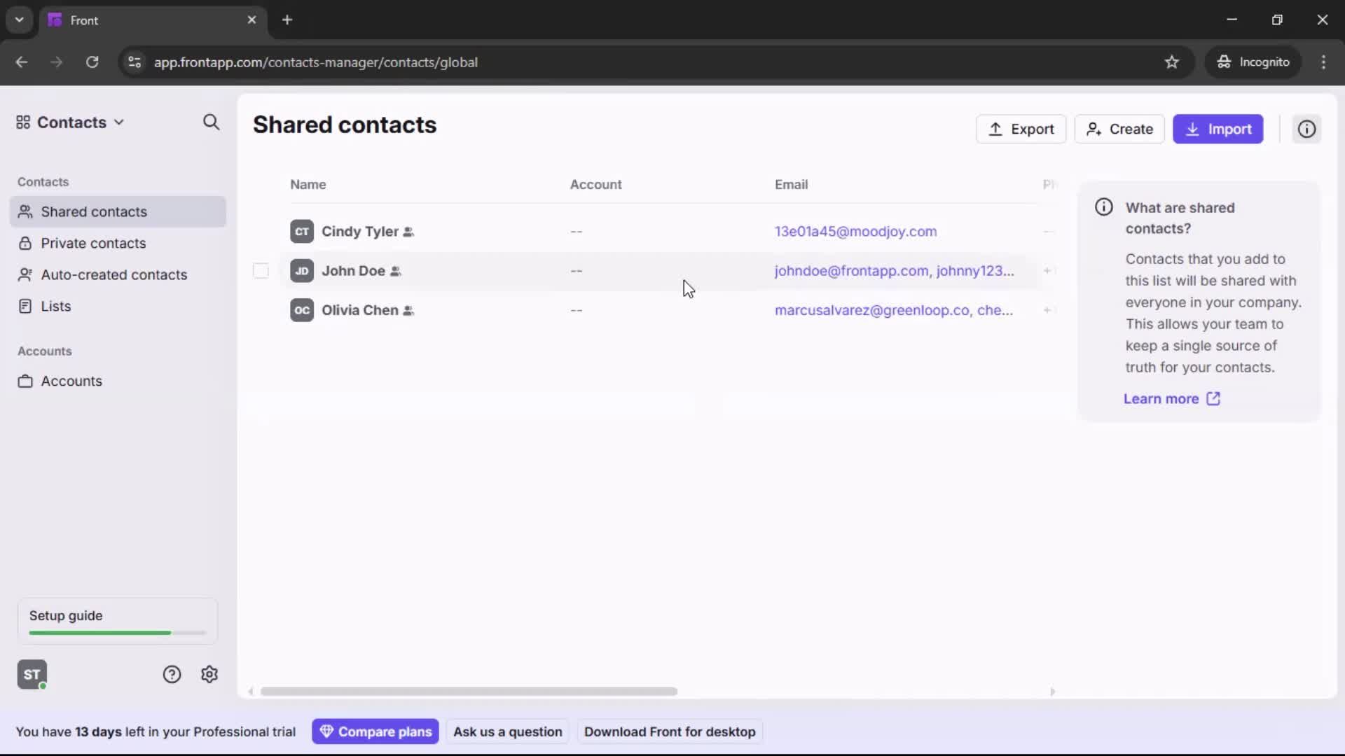This screenshot has height=756, width=1345.
Task: Open the Setup guide progress card
Action: click(x=116, y=621)
